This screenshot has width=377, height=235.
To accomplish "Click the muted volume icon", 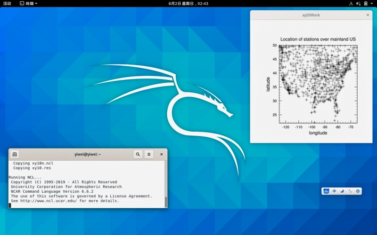I will [358, 3].
